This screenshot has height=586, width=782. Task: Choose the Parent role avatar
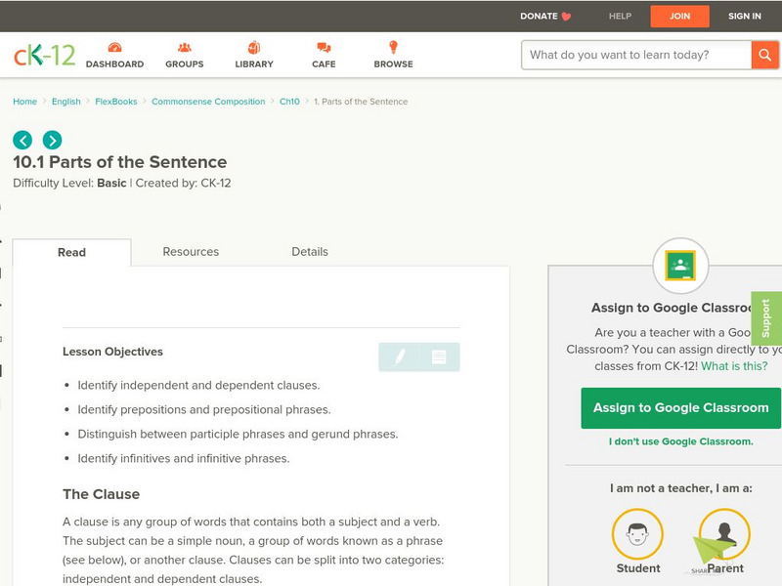[x=724, y=534]
